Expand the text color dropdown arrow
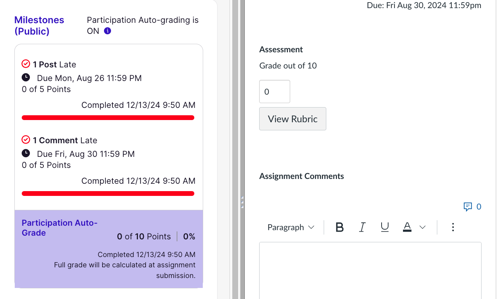Viewport: 497px width, 299px height. pyautogui.click(x=423, y=228)
